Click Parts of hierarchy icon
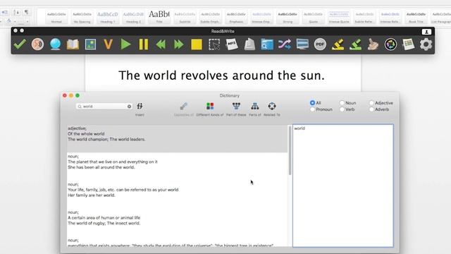The height and width of the screenshot is (254, 451). tap(255, 106)
